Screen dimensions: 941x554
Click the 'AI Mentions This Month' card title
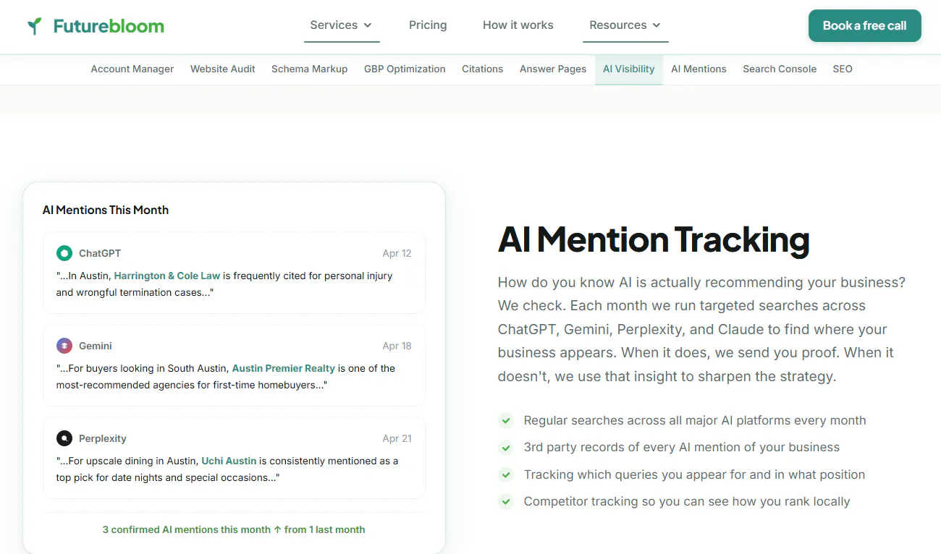click(106, 210)
